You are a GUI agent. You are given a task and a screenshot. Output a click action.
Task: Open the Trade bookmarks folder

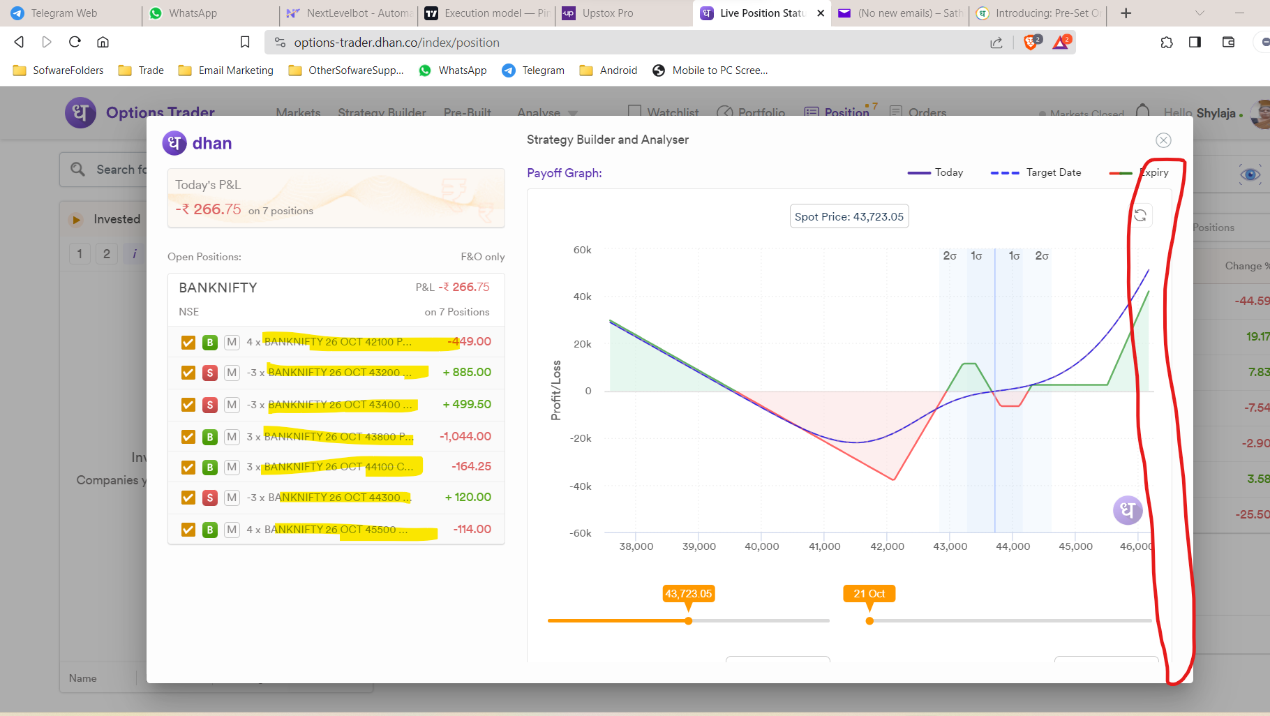pos(142,70)
